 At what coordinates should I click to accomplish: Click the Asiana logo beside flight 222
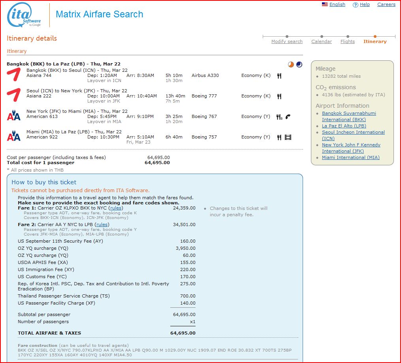click(13, 95)
